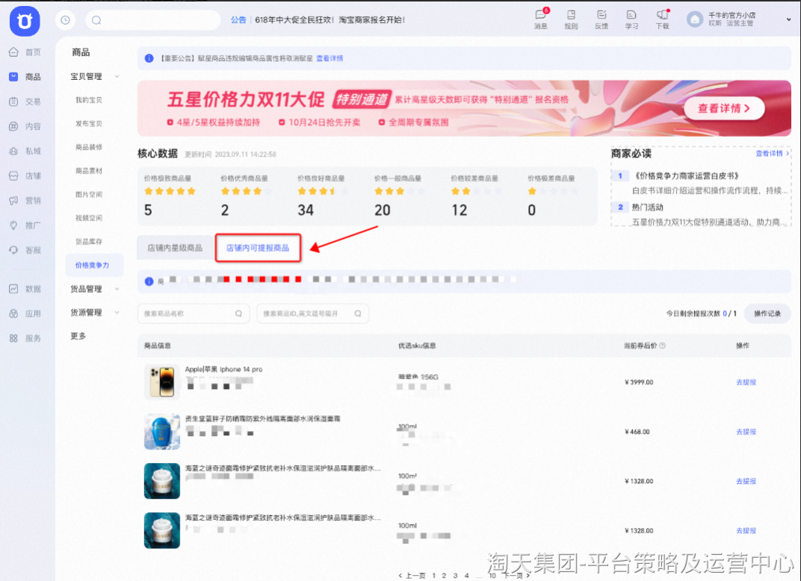Open 查看详情 link in 商家必读

point(772,153)
